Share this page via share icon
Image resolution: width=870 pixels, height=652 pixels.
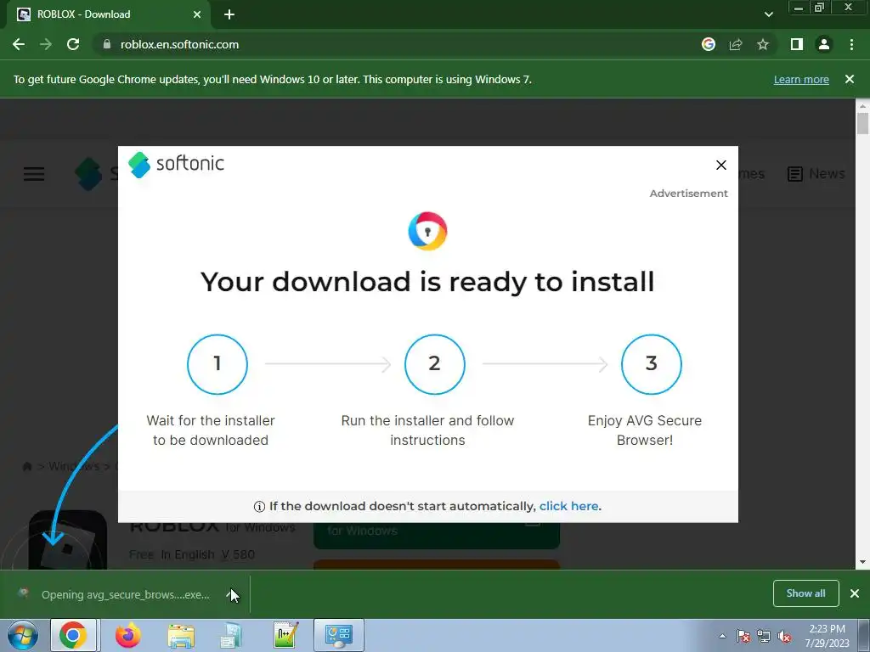(736, 44)
